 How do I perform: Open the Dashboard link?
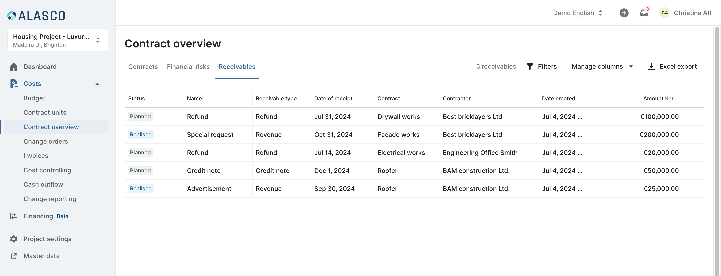pyautogui.click(x=40, y=67)
